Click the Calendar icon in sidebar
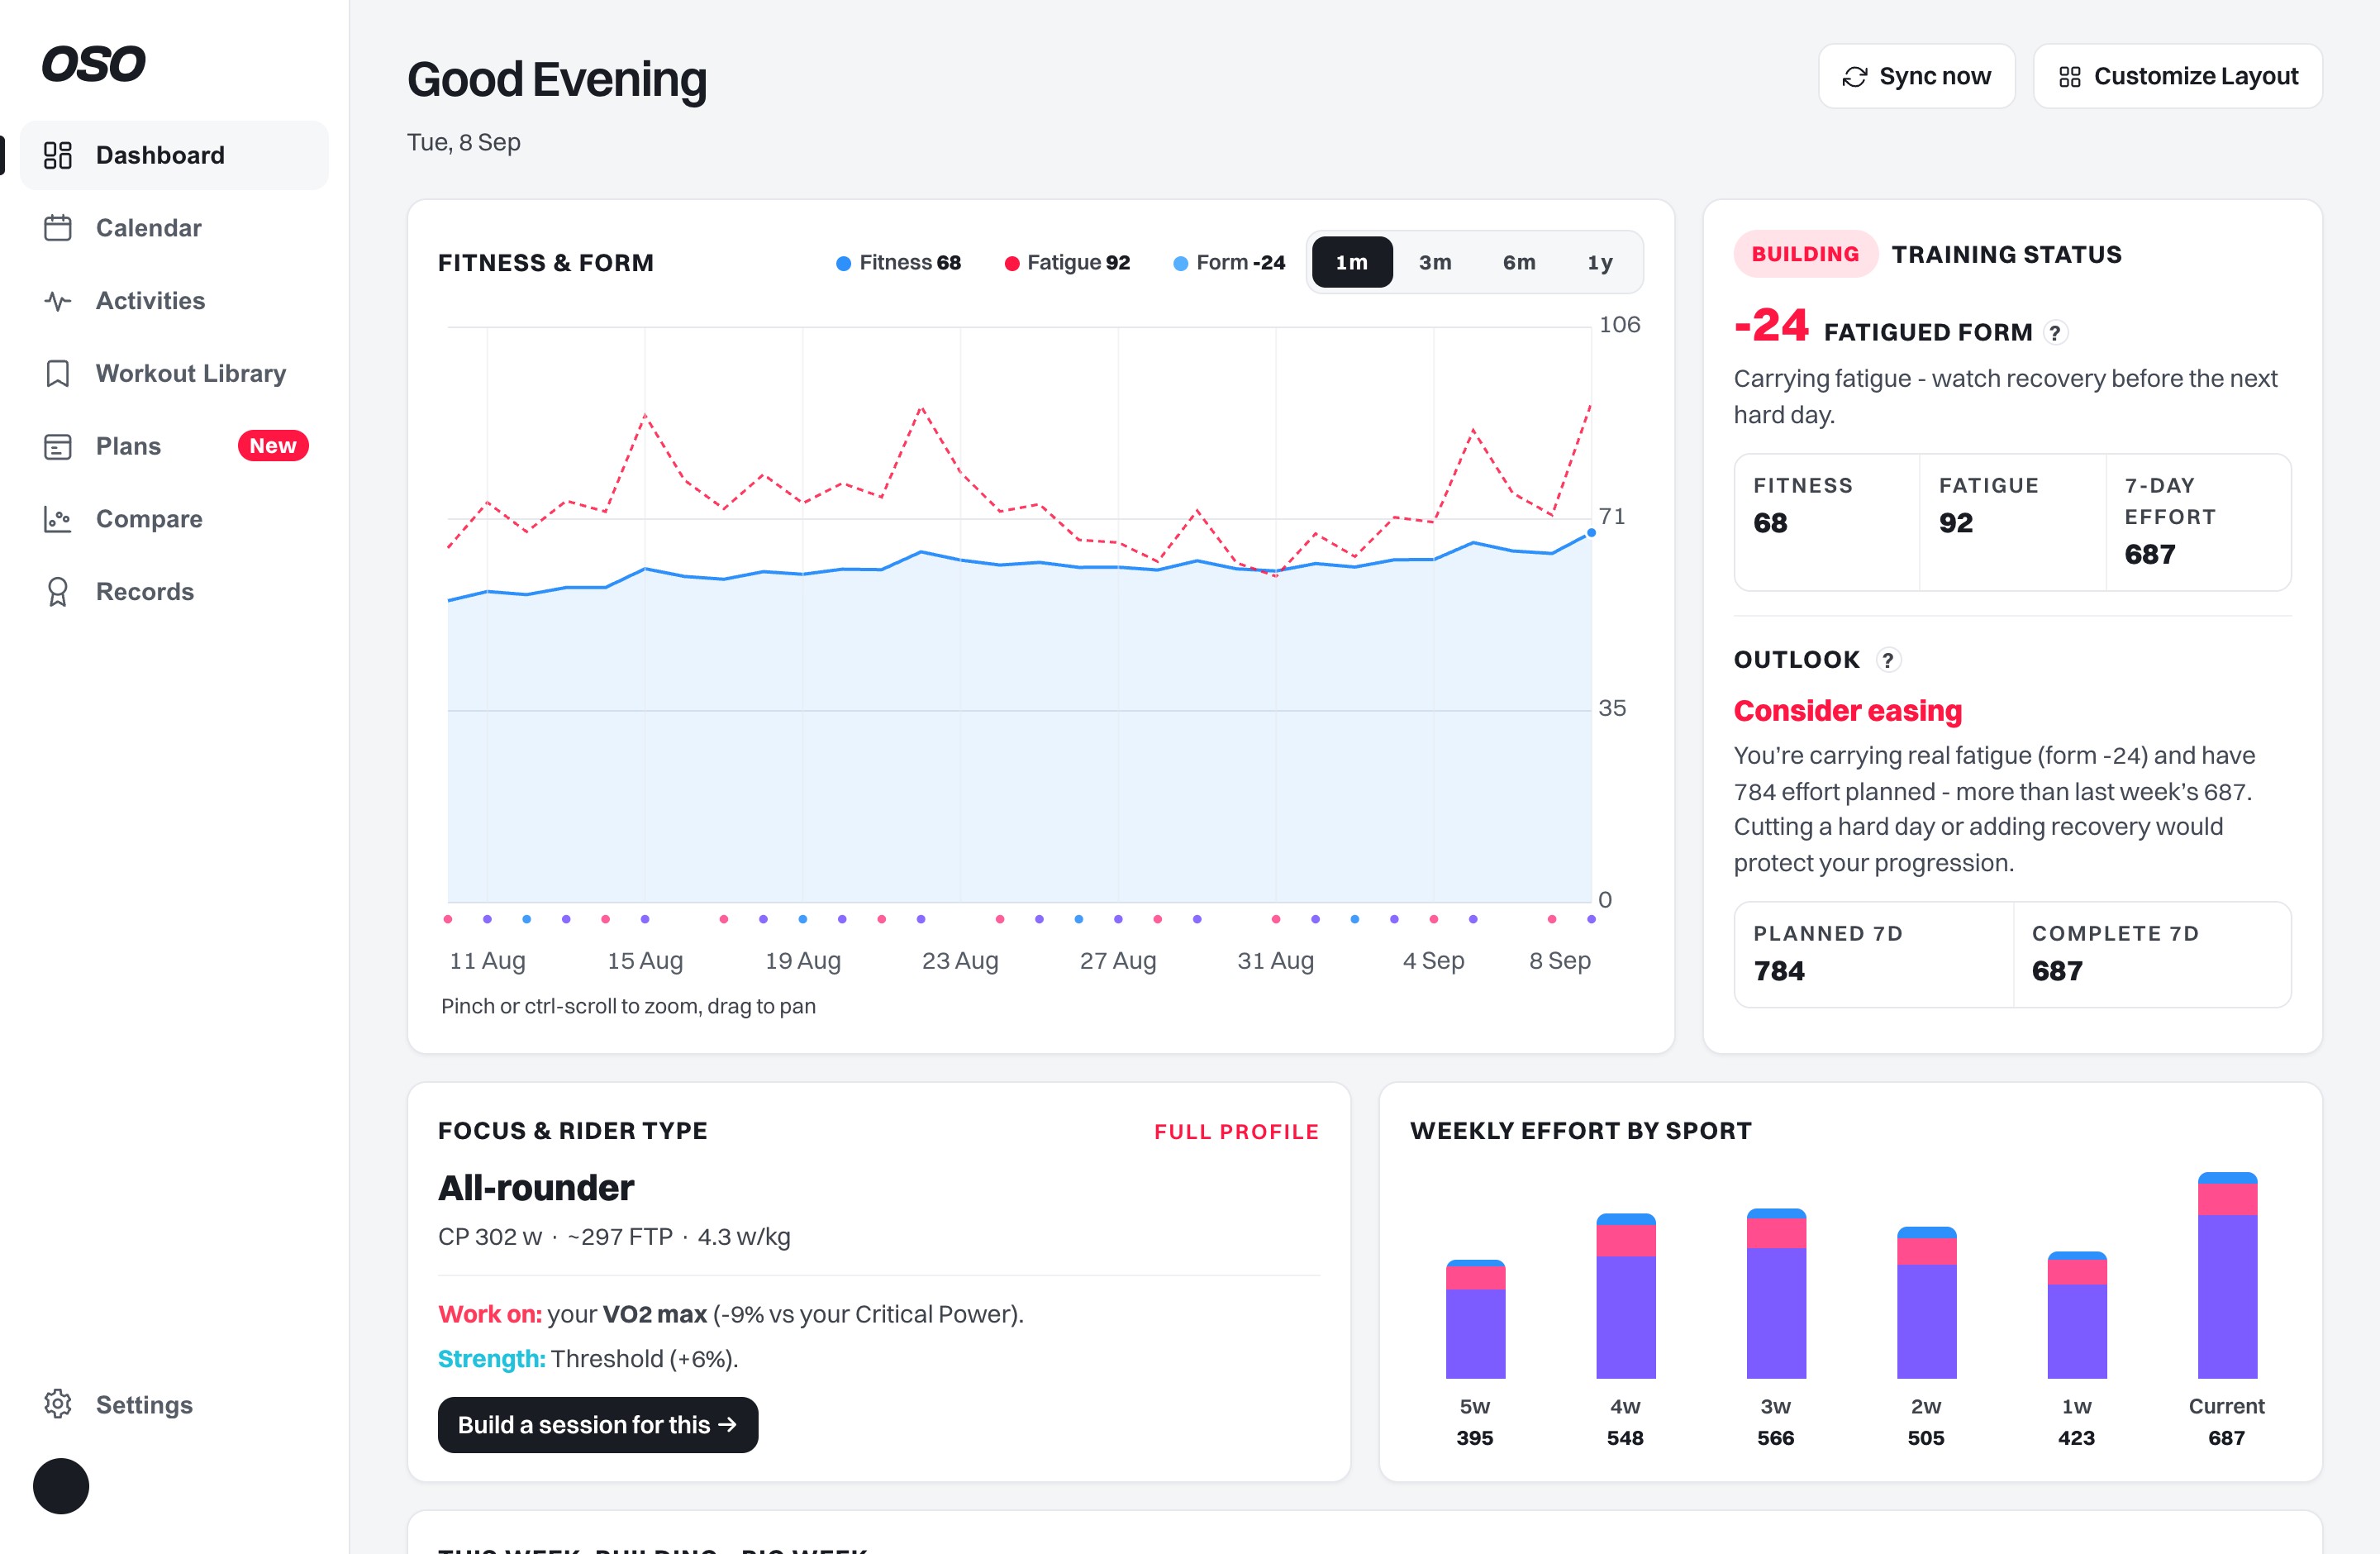Screen dimensions: 2380x1554 point(58,228)
